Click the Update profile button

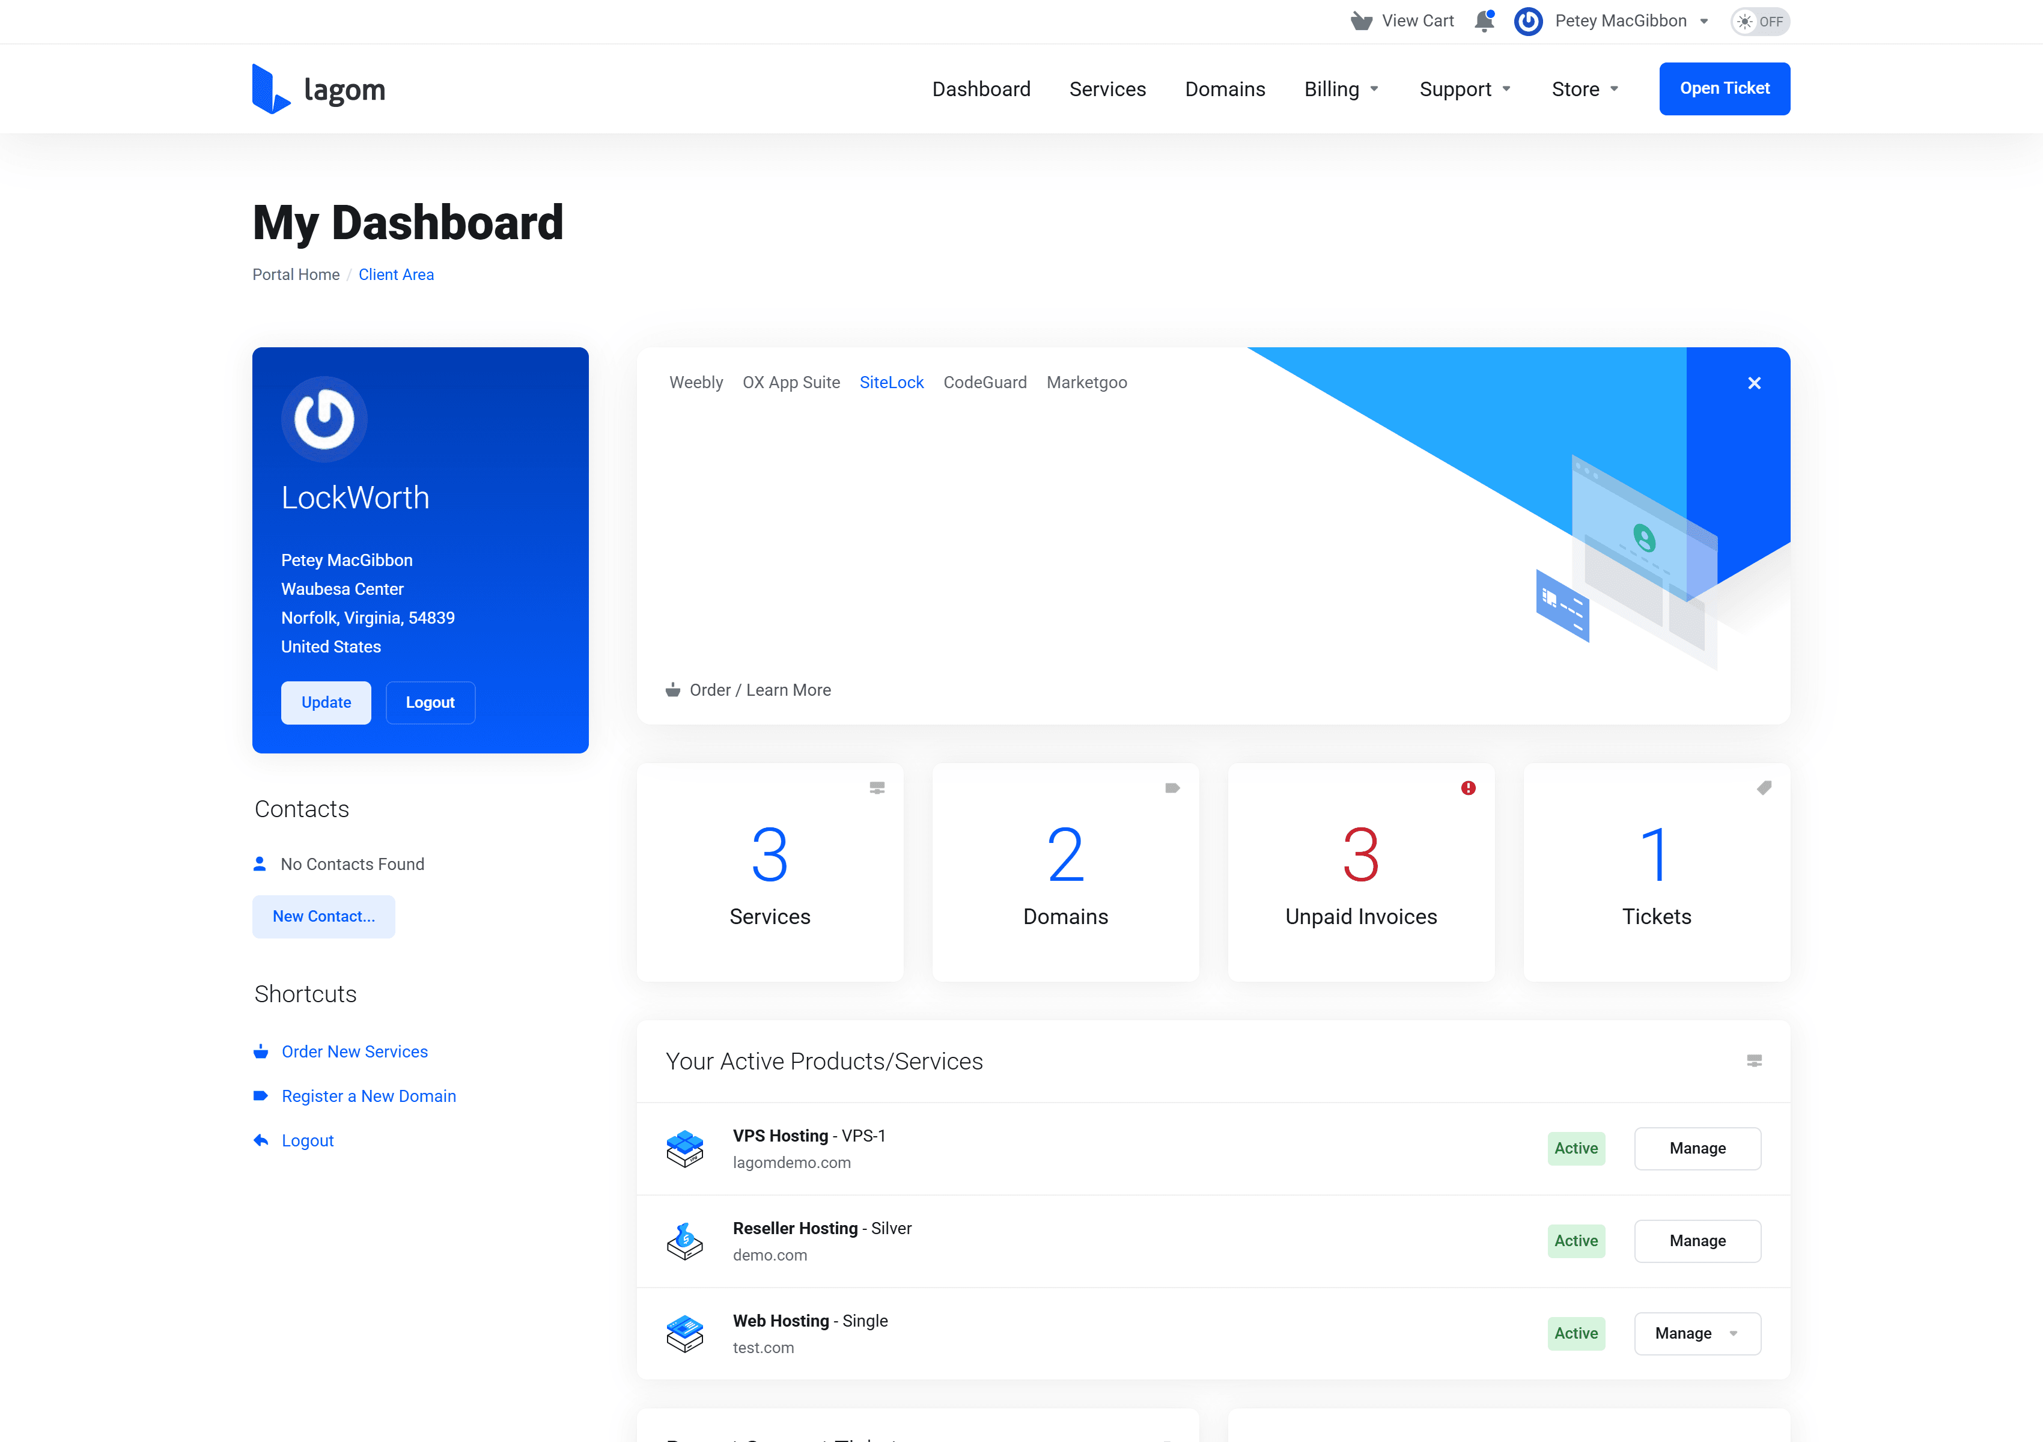tap(326, 703)
